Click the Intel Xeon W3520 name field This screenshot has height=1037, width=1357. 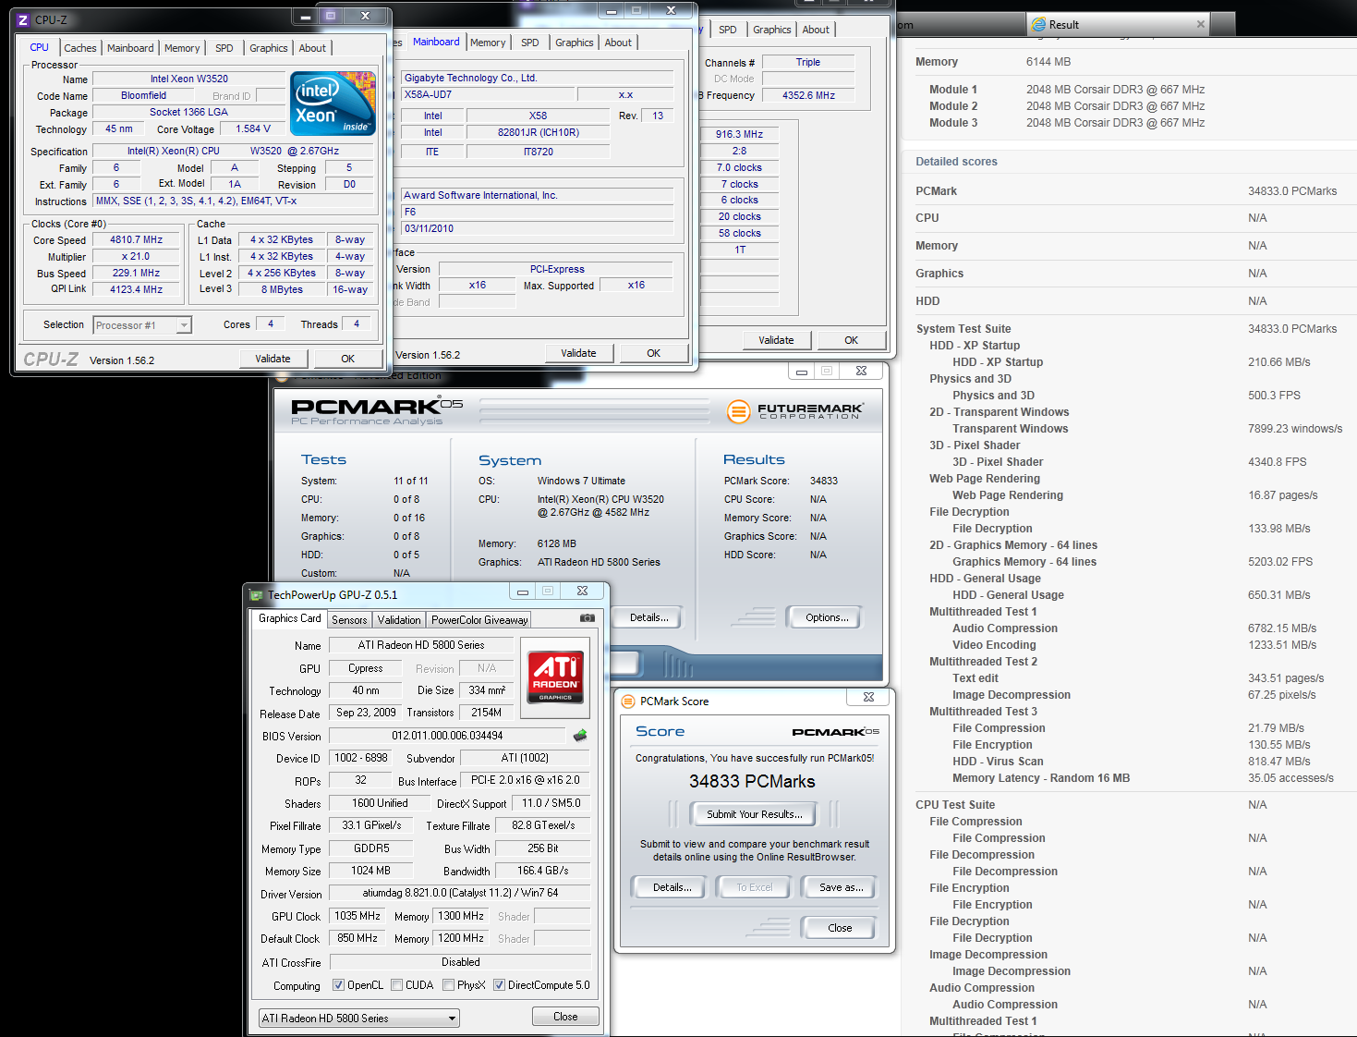pos(188,79)
